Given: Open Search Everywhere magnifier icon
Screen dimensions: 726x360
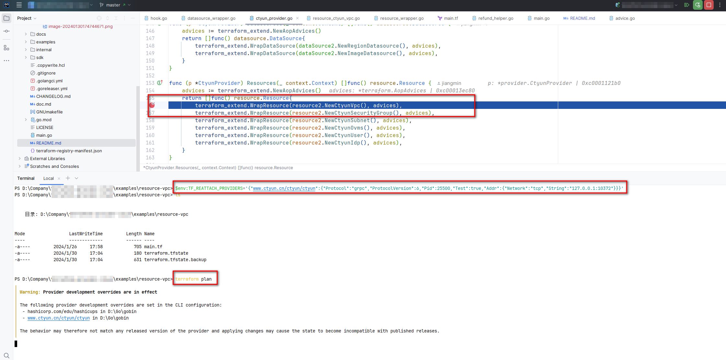Looking at the screenshot, I should tap(6, 355).
